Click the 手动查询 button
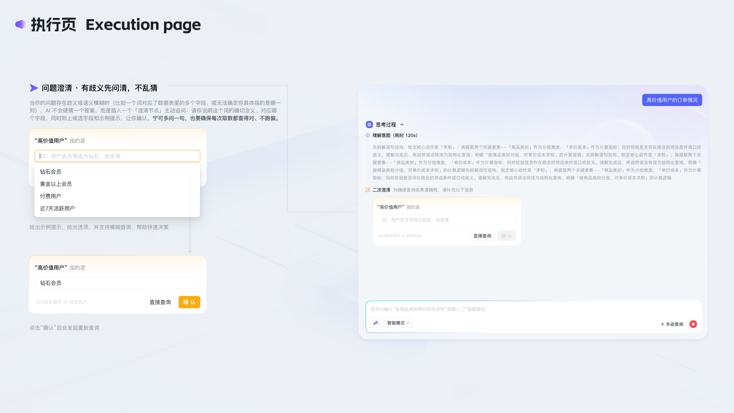Image resolution: width=734 pixels, height=413 pixels. tap(672, 324)
